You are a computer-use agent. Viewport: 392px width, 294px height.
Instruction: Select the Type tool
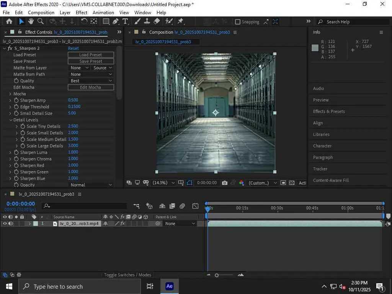pos(125,21)
